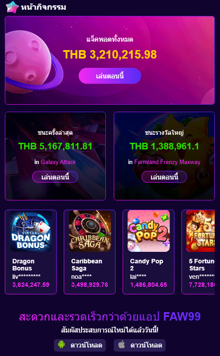Click play now under Farmland Frenzy Maxway
Image resolution: width=220 pixels, height=356 pixels.
coord(164,177)
